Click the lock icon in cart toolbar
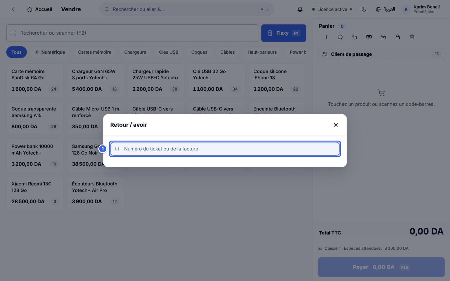The image size is (450, 281). pos(398,37)
